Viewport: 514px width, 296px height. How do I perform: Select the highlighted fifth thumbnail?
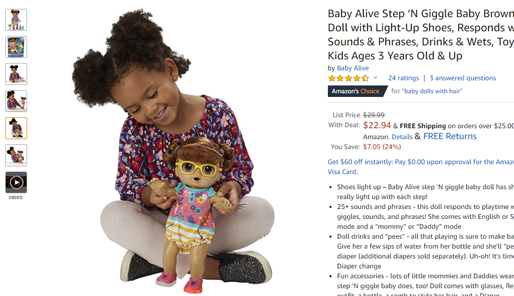coord(16,128)
